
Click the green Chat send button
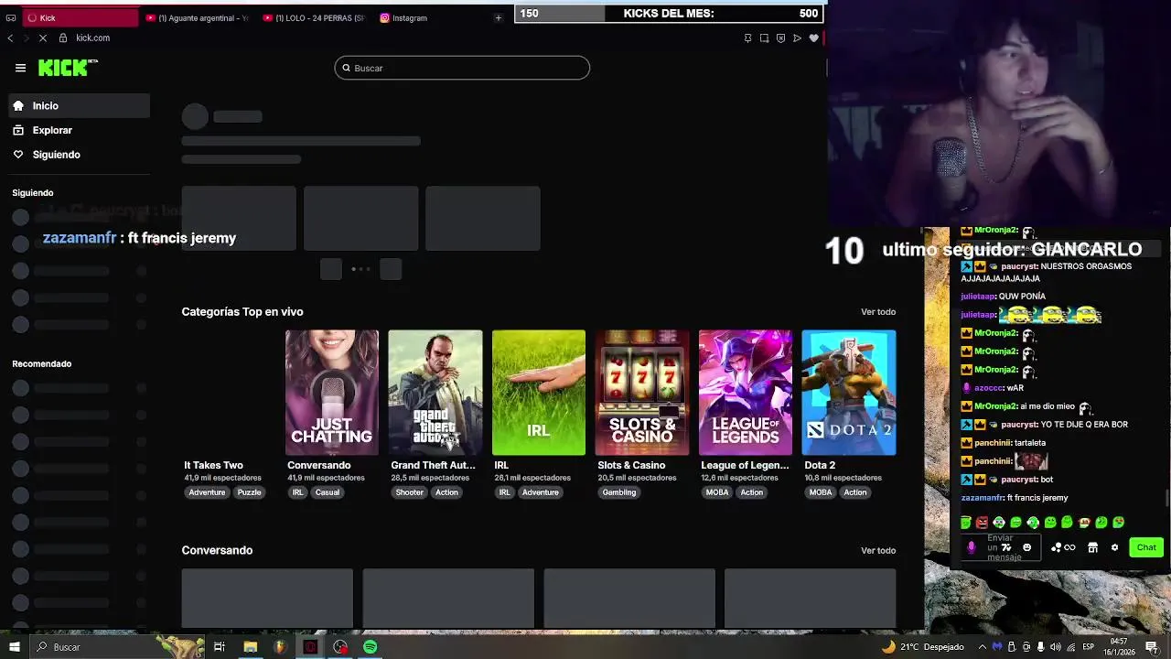pyautogui.click(x=1146, y=547)
